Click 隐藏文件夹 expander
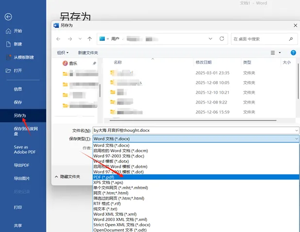 coord(67,177)
